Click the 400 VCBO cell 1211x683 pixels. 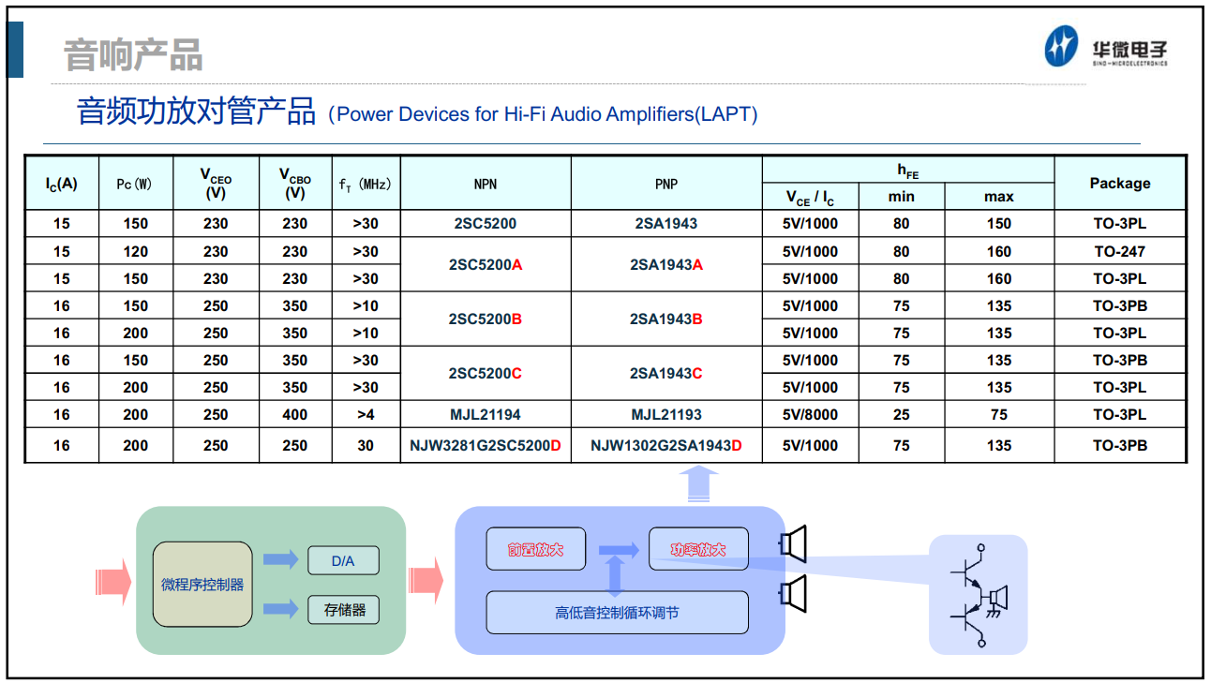295,414
